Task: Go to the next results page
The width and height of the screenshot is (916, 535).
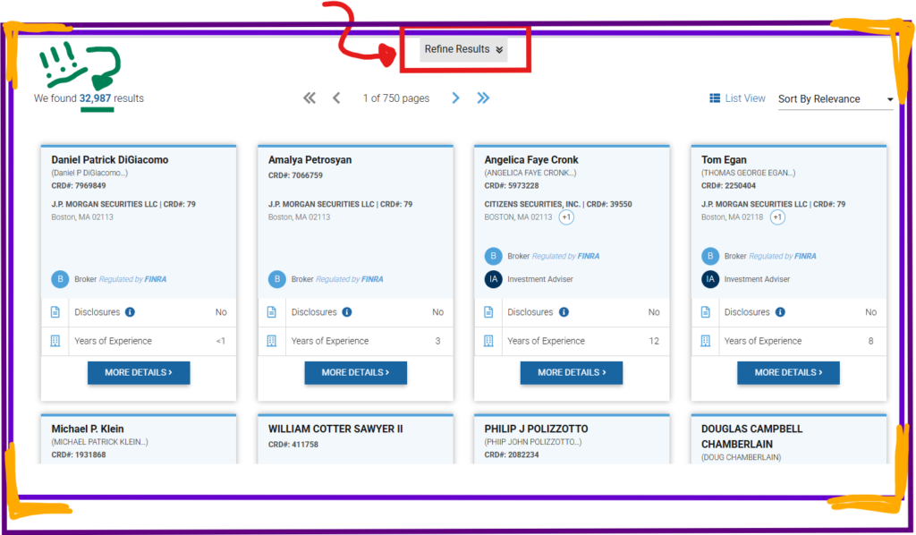Action: tap(455, 98)
